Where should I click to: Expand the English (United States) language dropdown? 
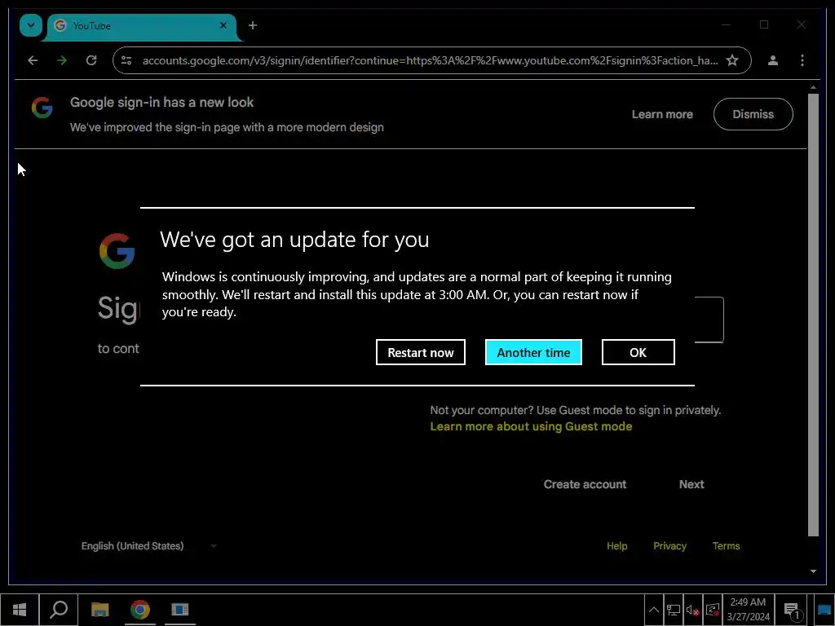point(148,545)
